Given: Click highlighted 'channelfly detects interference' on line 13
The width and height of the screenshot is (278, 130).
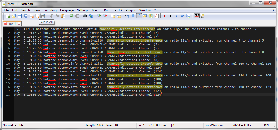Looking at the screenshot, I should (134, 75).
